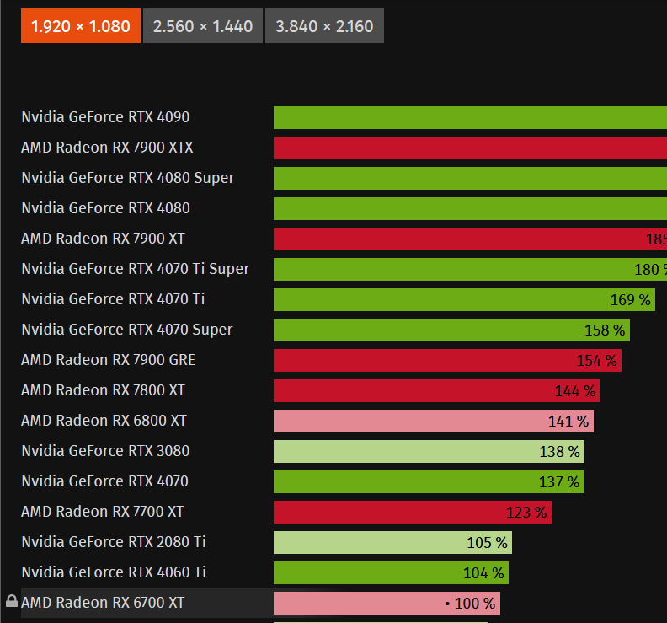Select the 1.920 × 1.080 resolution tab
This screenshot has width=667, height=623.
(x=80, y=26)
